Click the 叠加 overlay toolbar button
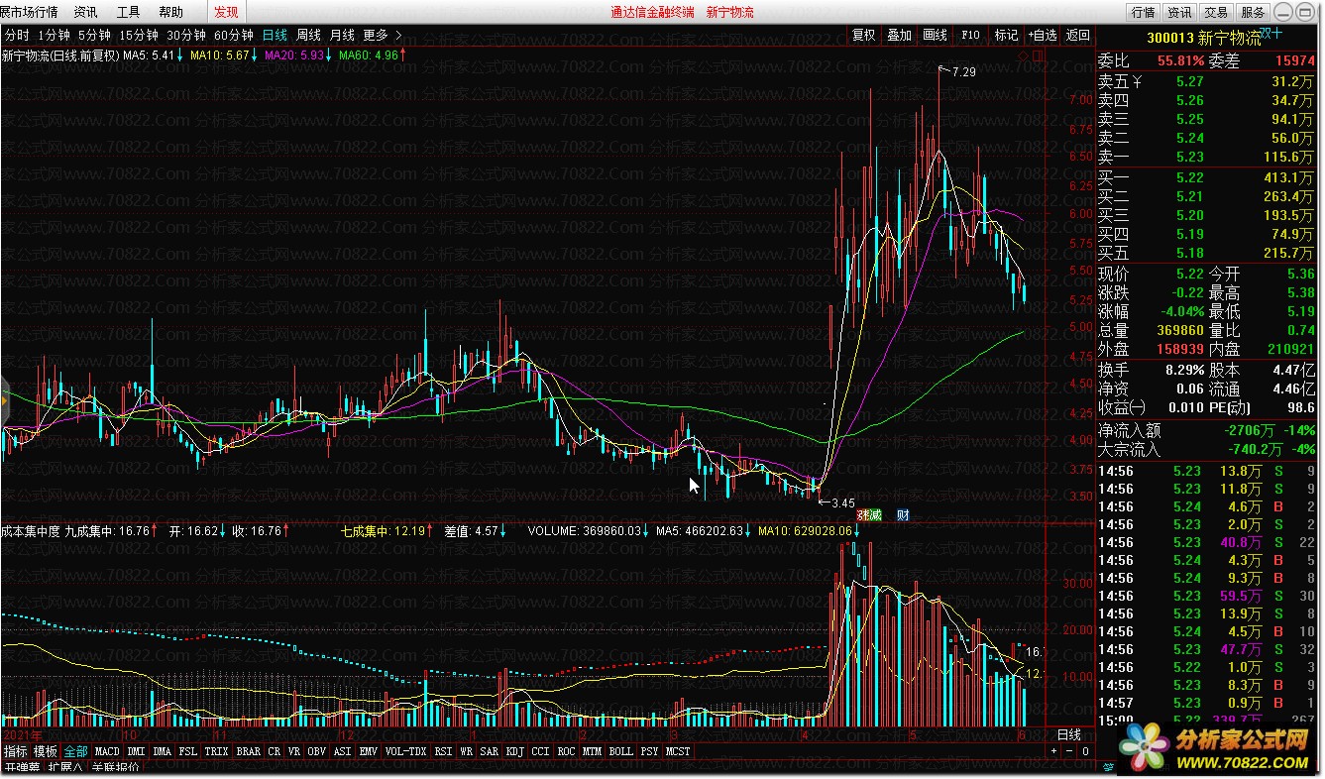 coord(900,35)
